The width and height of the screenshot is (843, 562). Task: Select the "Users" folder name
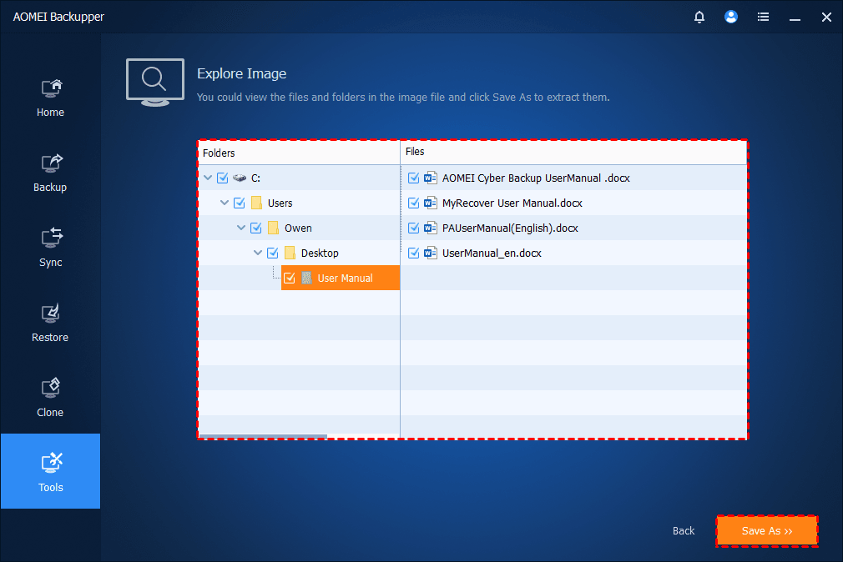pyautogui.click(x=280, y=203)
